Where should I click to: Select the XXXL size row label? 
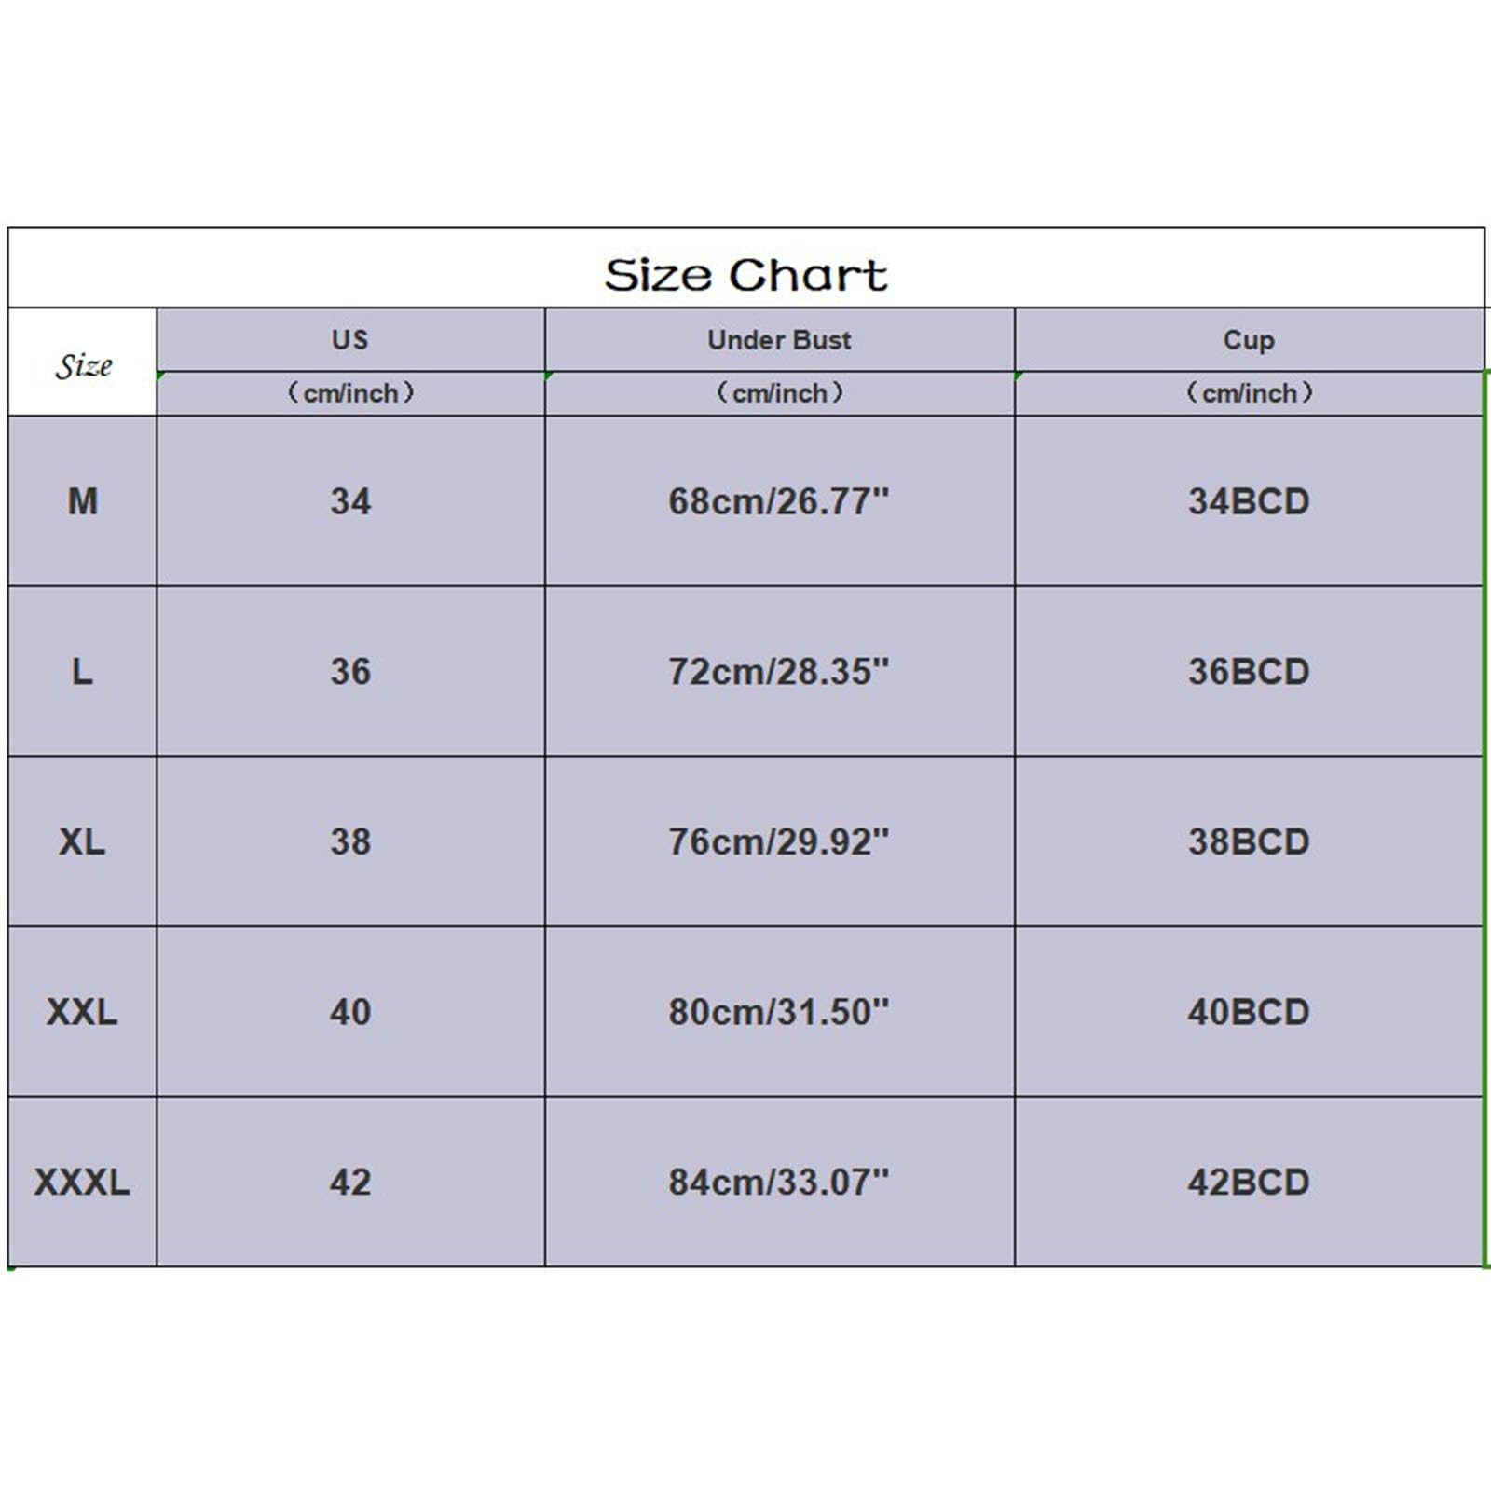(83, 1182)
